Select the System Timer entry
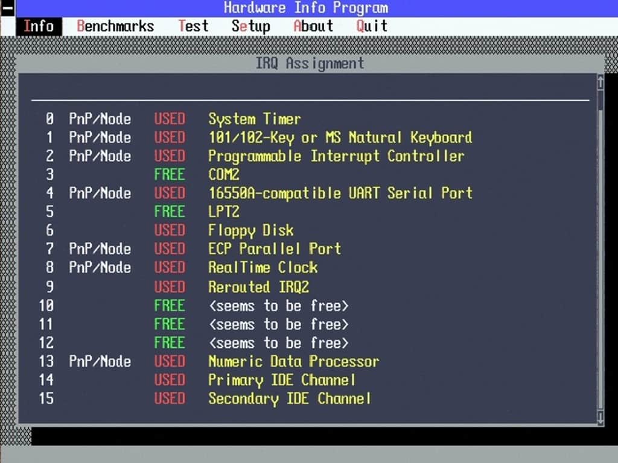The height and width of the screenshot is (463, 618). point(254,119)
